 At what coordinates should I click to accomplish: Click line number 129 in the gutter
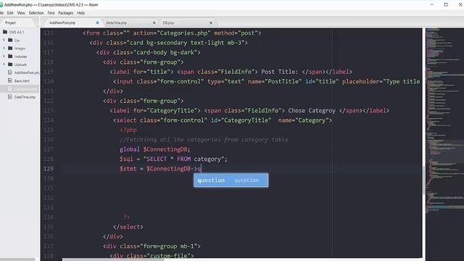coord(49,169)
